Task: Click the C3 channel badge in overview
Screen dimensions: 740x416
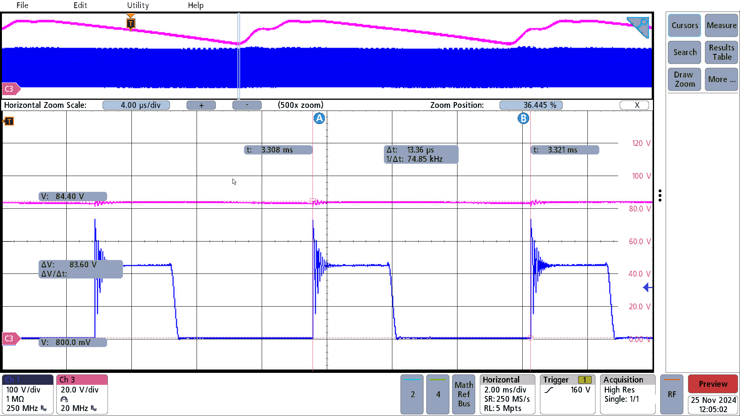Action: pyautogui.click(x=11, y=89)
